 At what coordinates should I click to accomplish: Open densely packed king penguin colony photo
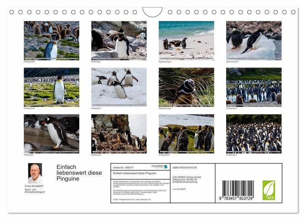point(254,134)
